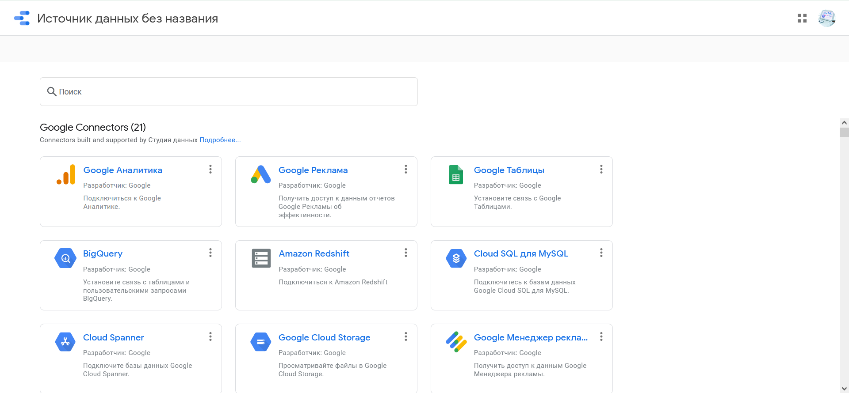Click the Cloud SQL для MySQL icon
The width and height of the screenshot is (849, 393).
click(x=456, y=258)
